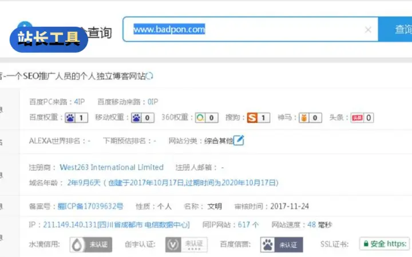Screen dimensions: 412x257
Task: Click the blue 查询 search button
Action: (x=395, y=29)
